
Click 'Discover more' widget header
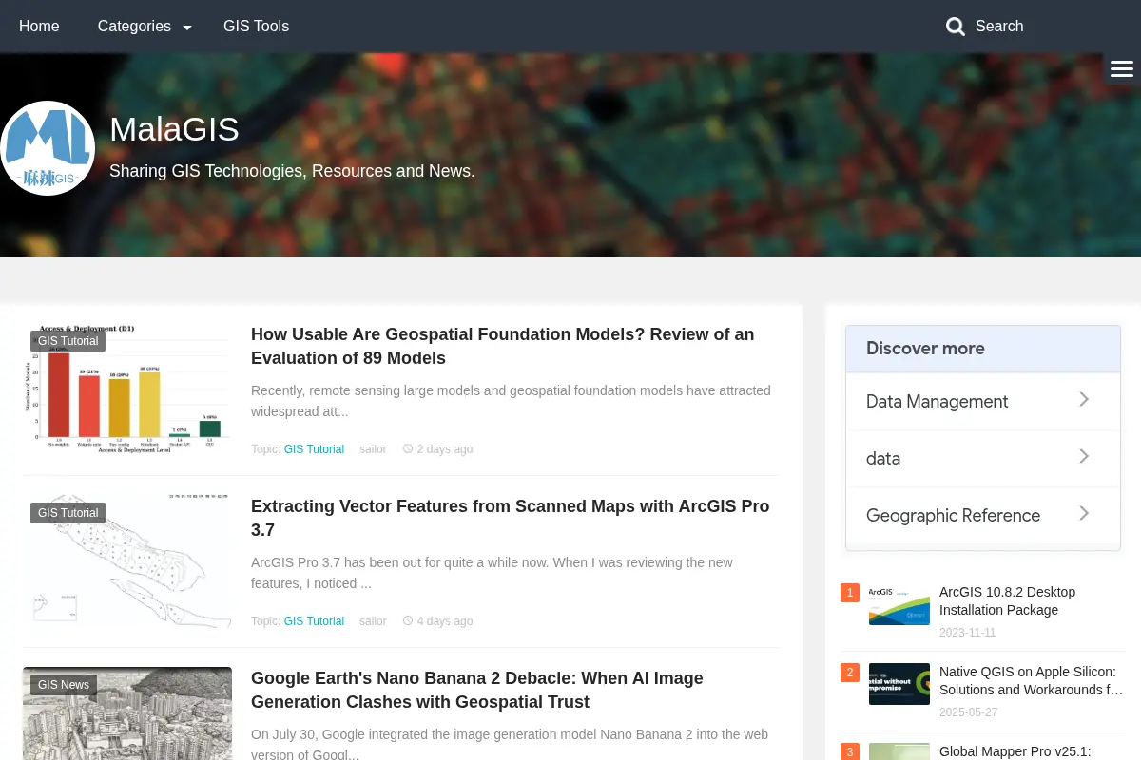point(983,349)
